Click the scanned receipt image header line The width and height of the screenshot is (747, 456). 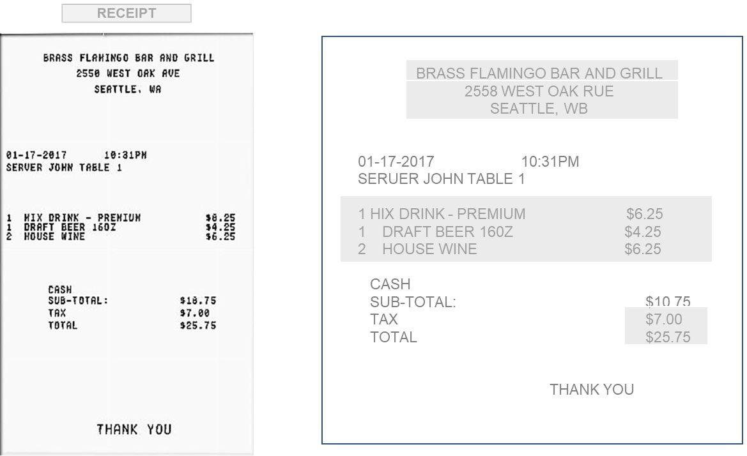[x=128, y=58]
